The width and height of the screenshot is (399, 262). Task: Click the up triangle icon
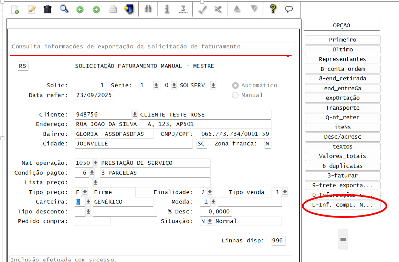(x=237, y=9)
